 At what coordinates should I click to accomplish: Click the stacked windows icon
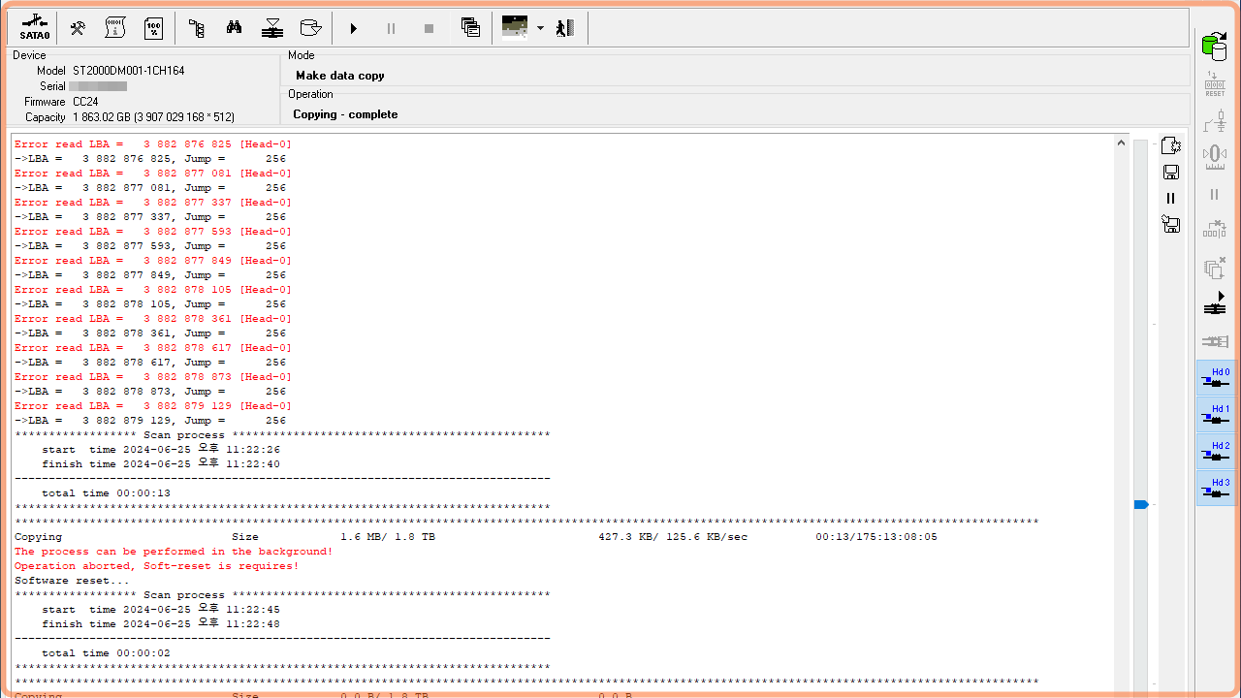tap(470, 28)
